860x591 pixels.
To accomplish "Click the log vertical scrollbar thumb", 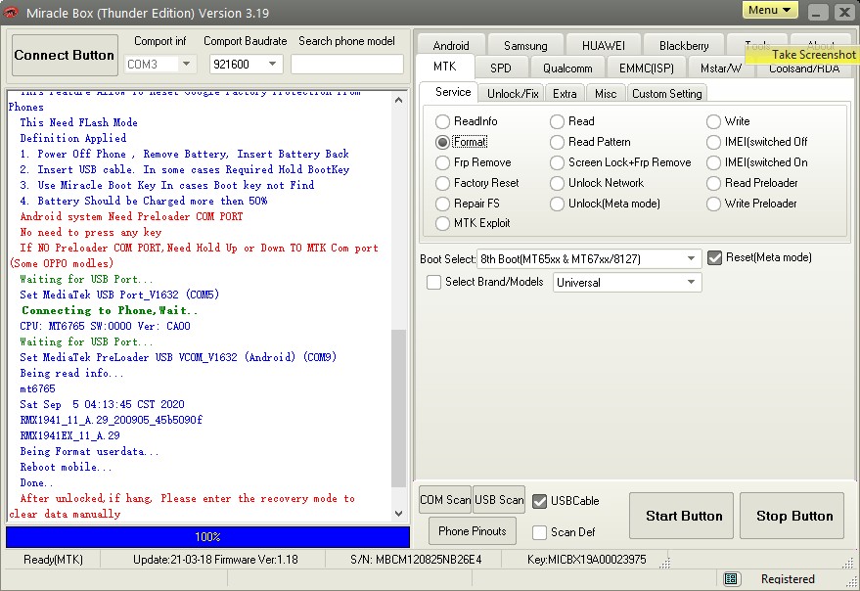I will coord(399,408).
